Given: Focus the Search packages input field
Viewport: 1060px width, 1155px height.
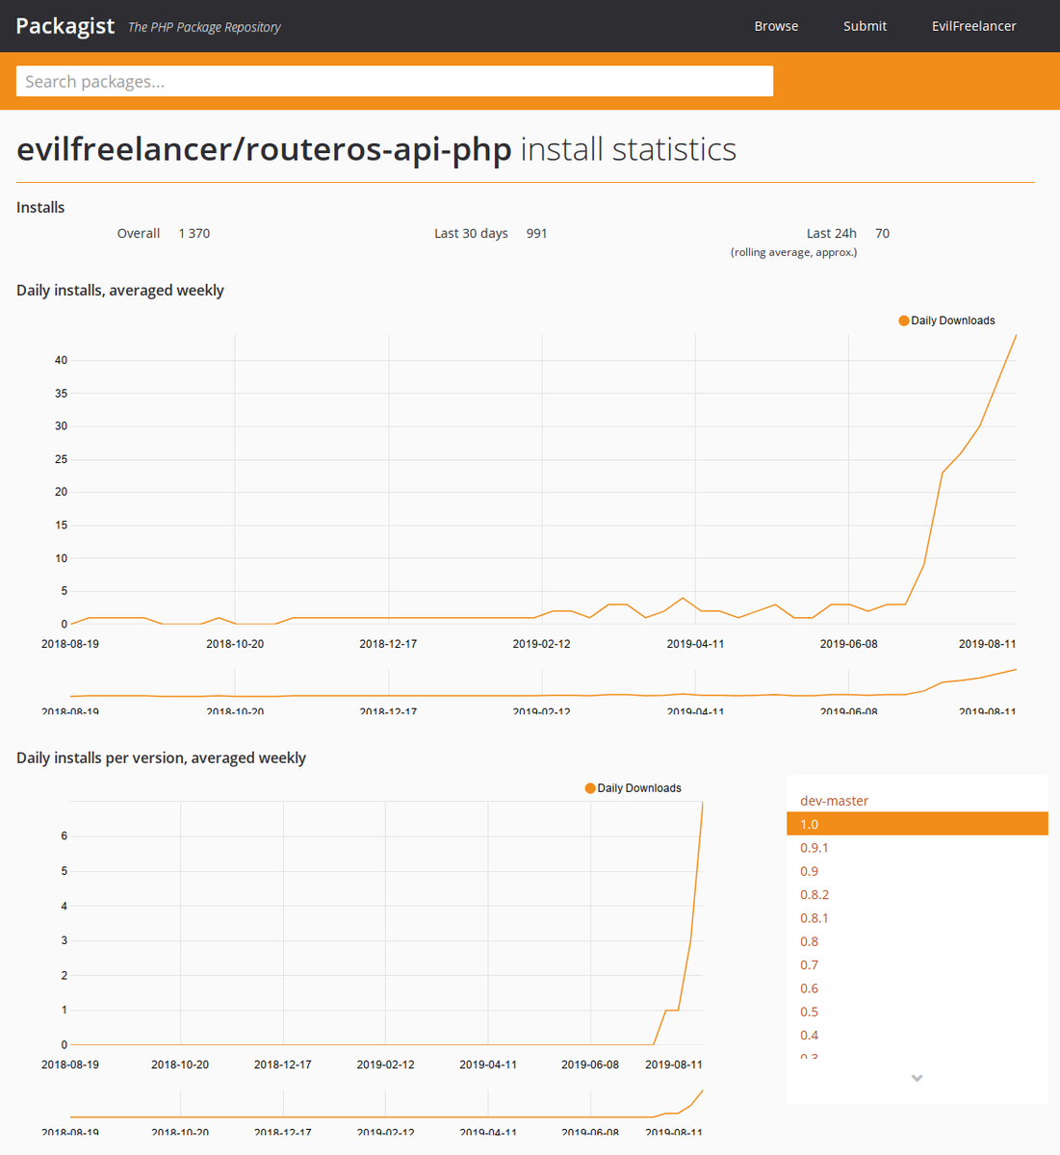Looking at the screenshot, I should (x=395, y=81).
